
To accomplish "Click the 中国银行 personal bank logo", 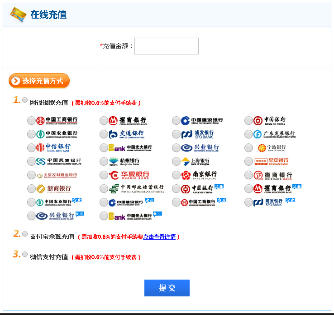I will 269,120.
